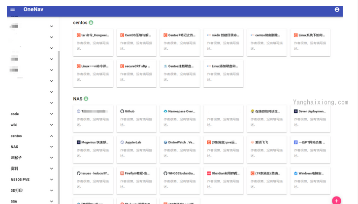Open the secureCRT sftp link card
Viewport: 358px width, 204px height.
(136, 73)
